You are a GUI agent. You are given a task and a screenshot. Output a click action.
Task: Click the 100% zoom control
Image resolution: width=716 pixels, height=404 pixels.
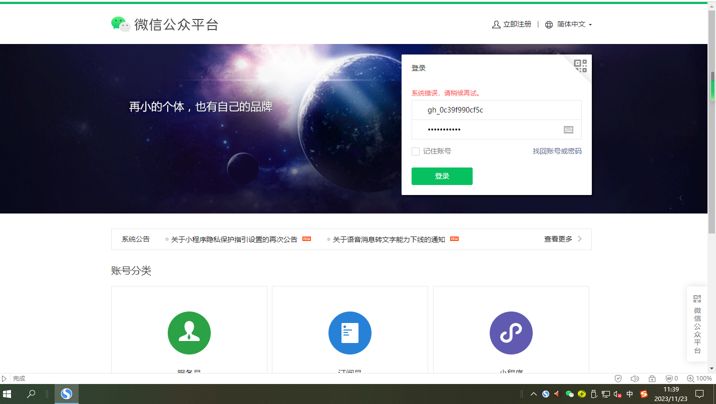coord(699,378)
